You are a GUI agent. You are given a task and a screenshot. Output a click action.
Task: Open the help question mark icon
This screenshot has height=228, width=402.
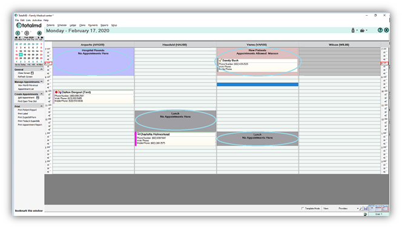380,30
